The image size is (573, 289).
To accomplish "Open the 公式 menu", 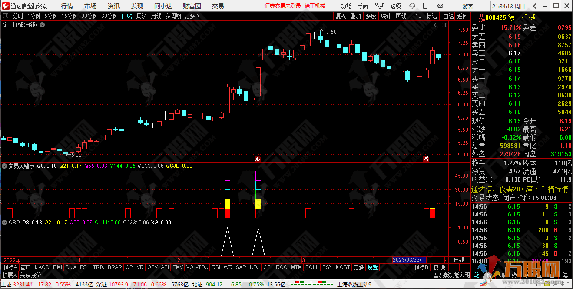I will [379, 6].
